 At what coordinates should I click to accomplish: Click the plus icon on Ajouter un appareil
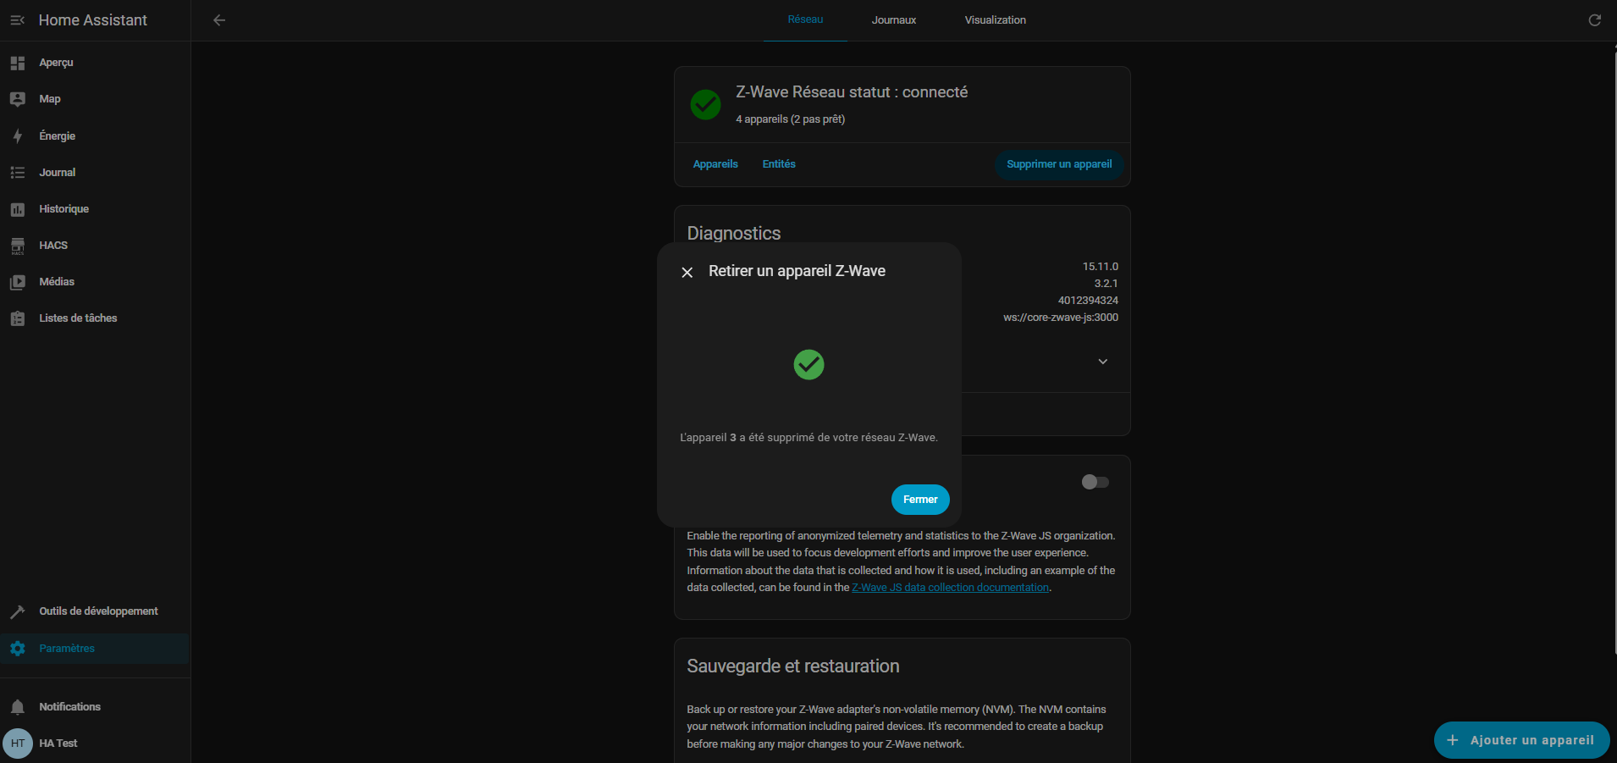[1453, 740]
